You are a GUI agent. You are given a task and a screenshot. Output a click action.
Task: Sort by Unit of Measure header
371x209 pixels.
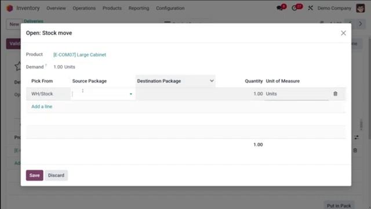283,81
